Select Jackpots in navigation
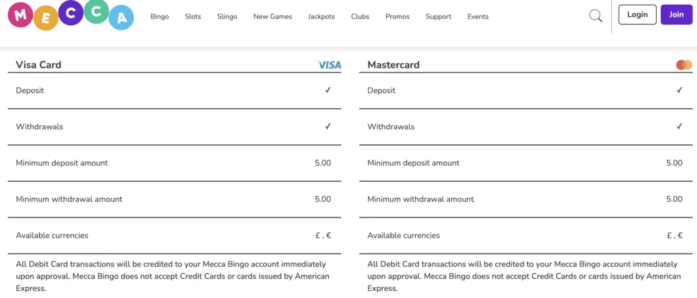Viewport: 697px width, 298px height. (321, 16)
